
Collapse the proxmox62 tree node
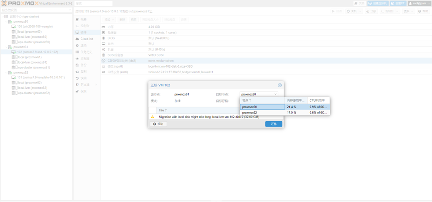(x=6, y=73)
